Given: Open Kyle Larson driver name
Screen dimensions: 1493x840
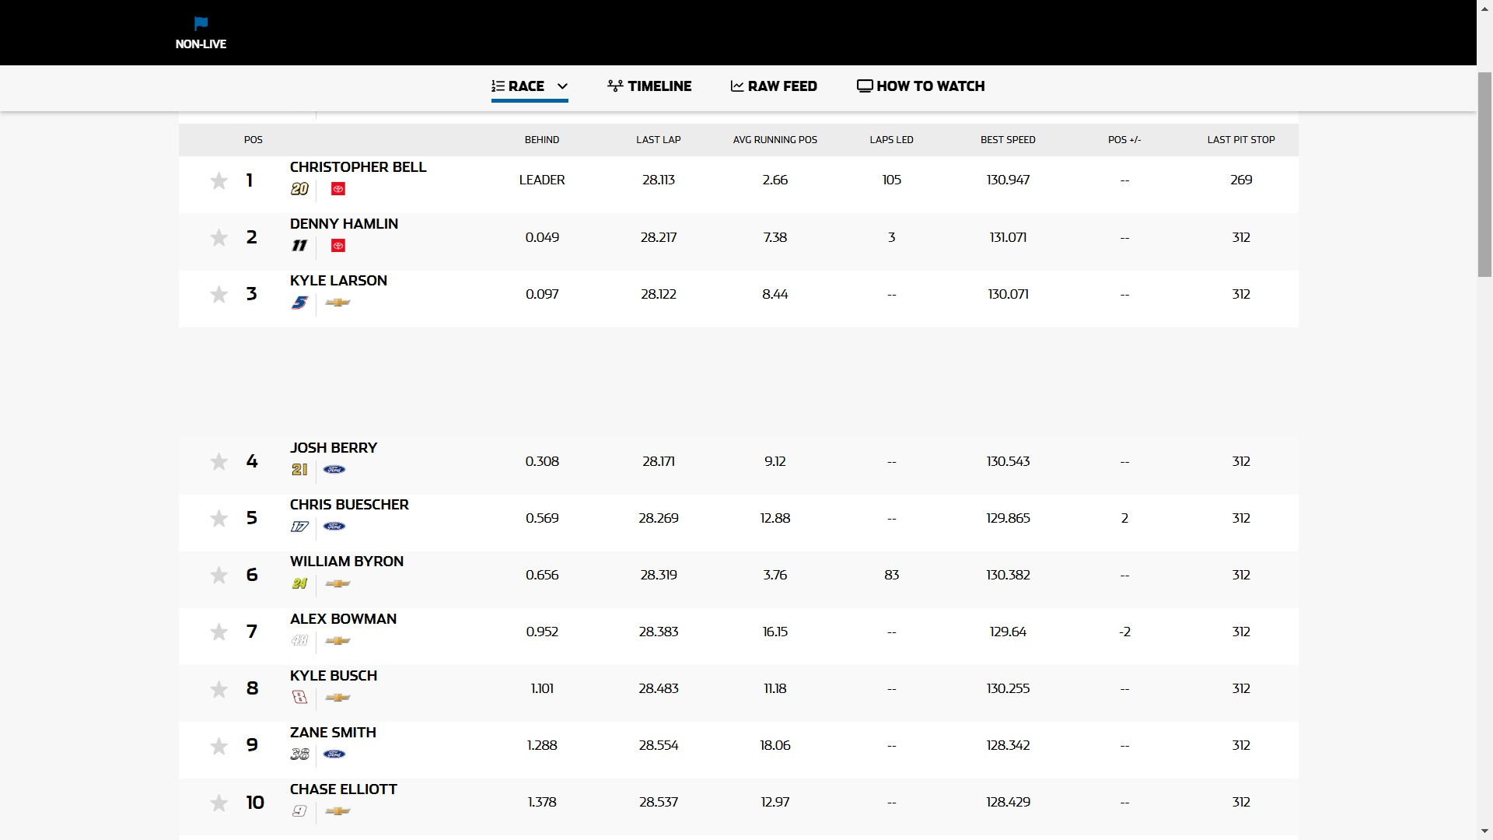Looking at the screenshot, I should pos(338,281).
